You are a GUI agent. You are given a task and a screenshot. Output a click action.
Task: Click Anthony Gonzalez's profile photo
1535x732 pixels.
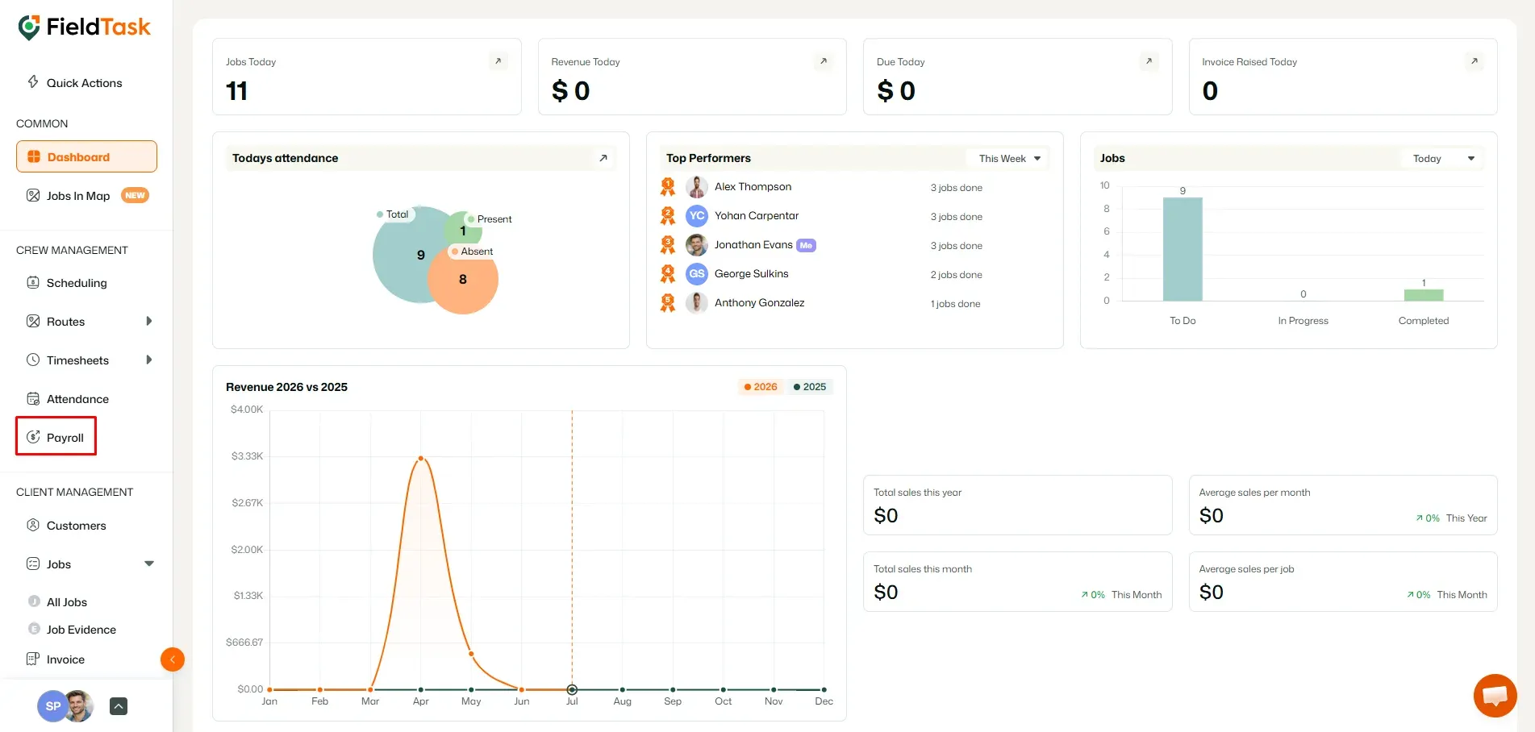click(697, 303)
